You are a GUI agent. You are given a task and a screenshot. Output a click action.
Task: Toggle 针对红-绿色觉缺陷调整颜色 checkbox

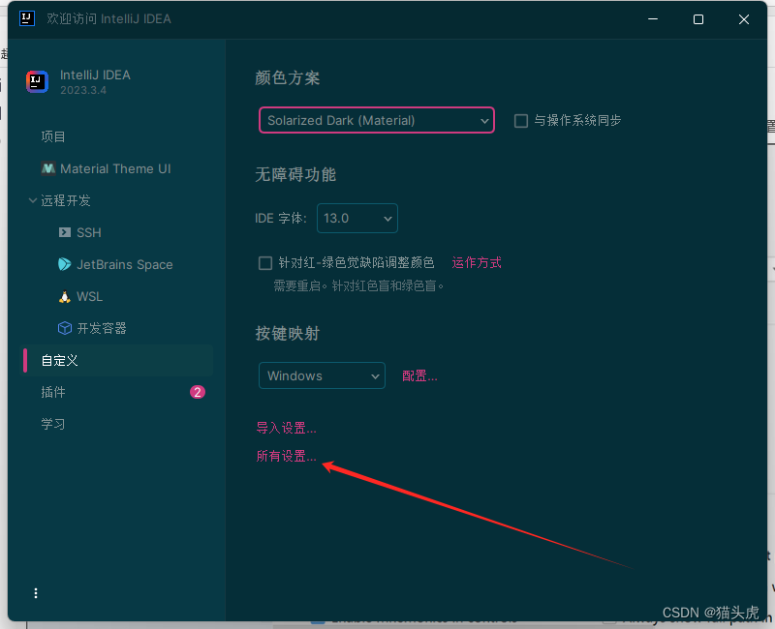pyautogui.click(x=265, y=263)
